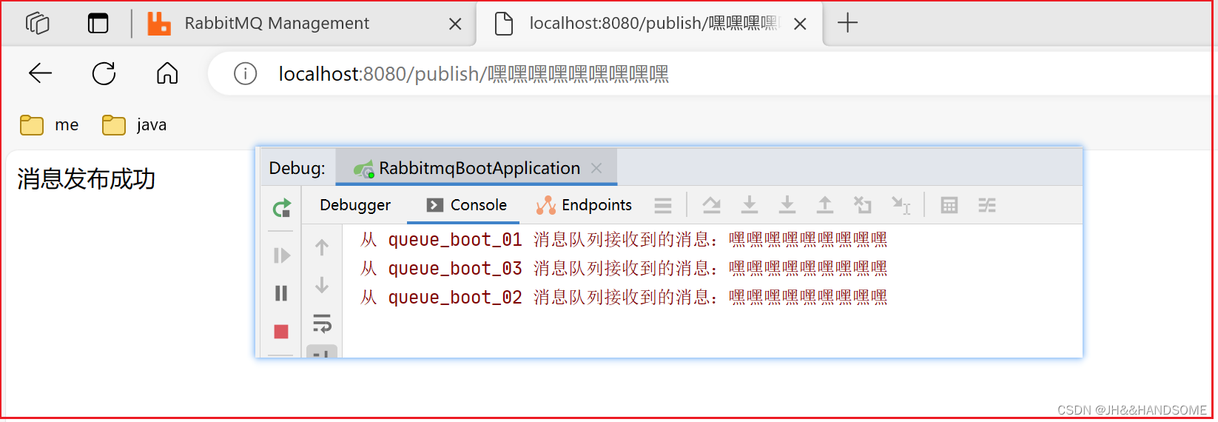This screenshot has width=1218, height=422.
Task: Switch to RabbitMQ Management tab
Action: click(276, 24)
